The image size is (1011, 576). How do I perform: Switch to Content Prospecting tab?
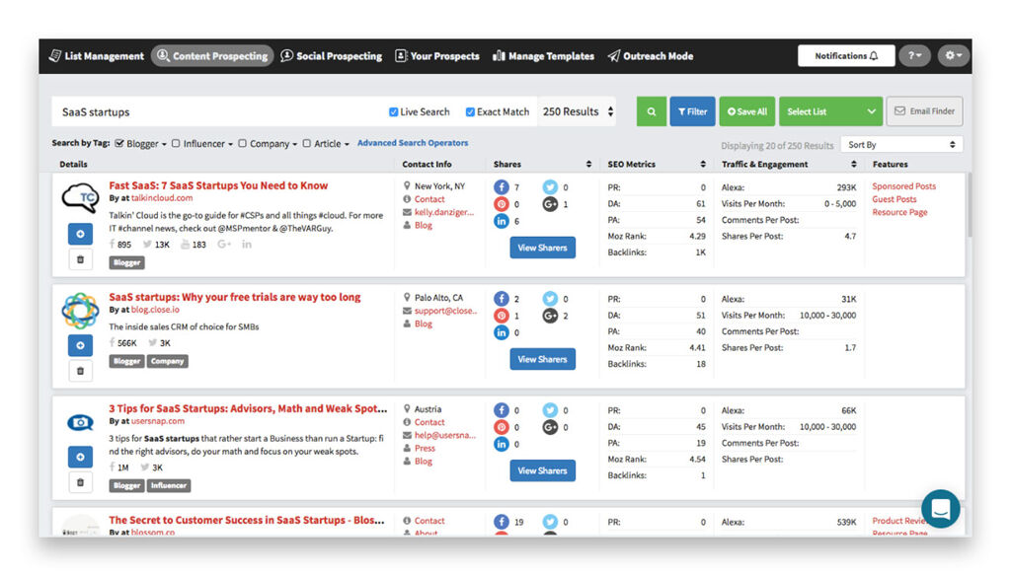point(212,56)
